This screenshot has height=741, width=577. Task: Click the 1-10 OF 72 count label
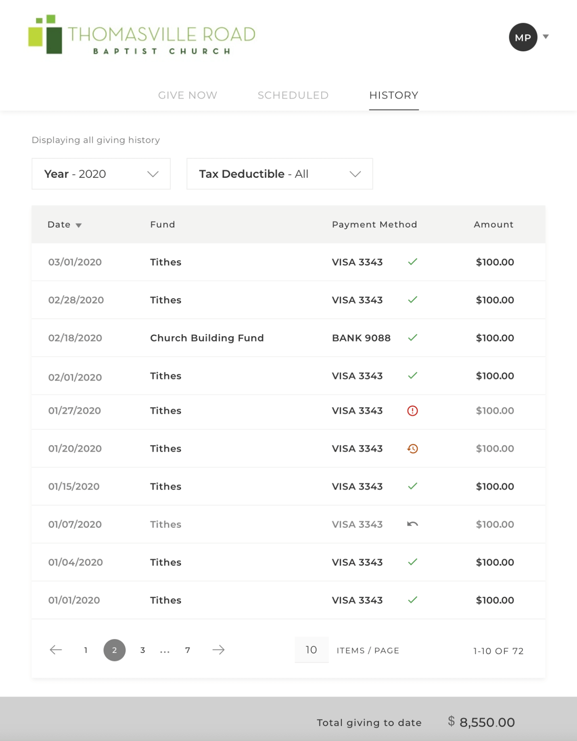point(498,651)
